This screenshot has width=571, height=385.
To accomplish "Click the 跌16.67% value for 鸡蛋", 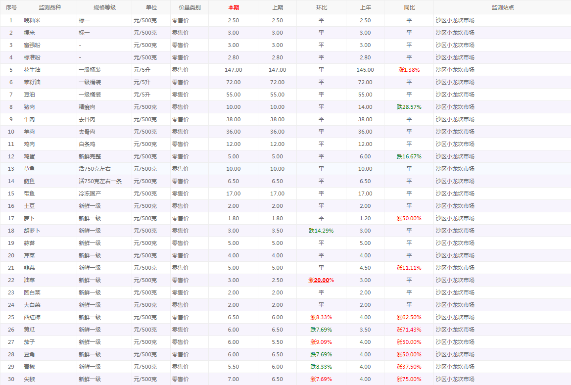I will coord(409,156).
